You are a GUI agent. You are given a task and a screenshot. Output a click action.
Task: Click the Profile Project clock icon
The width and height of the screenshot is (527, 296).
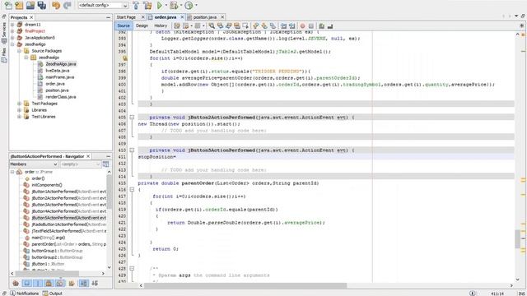click(x=189, y=6)
